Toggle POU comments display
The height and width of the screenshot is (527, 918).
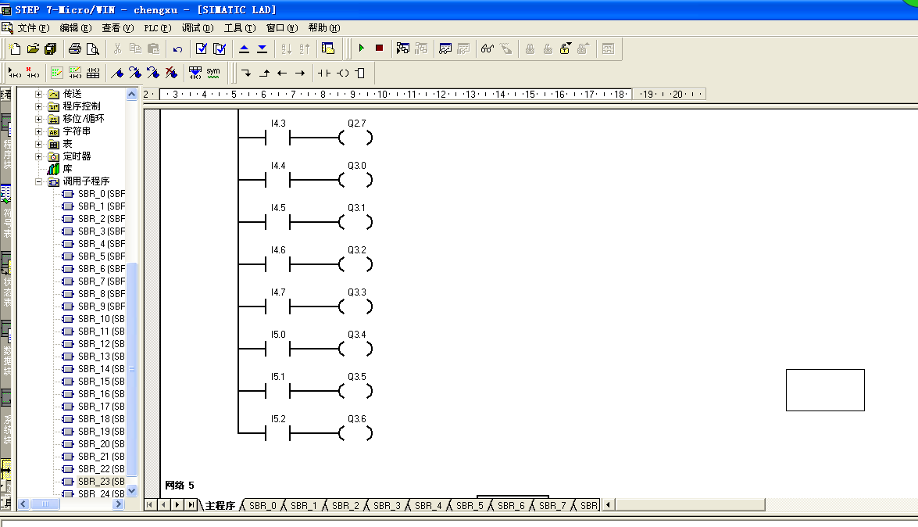tap(57, 73)
